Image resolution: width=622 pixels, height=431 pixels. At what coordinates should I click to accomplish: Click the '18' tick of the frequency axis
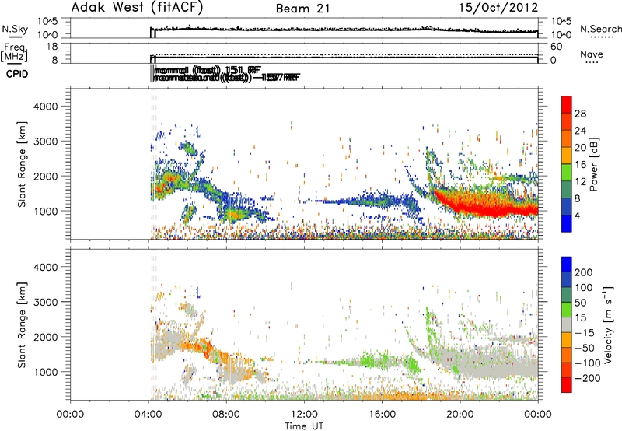coord(52,47)
